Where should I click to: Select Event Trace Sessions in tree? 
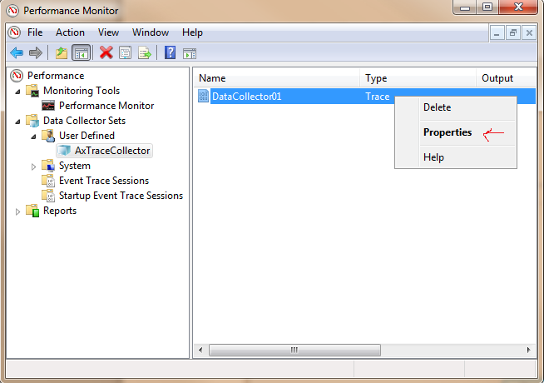click(x=103, y=181)
